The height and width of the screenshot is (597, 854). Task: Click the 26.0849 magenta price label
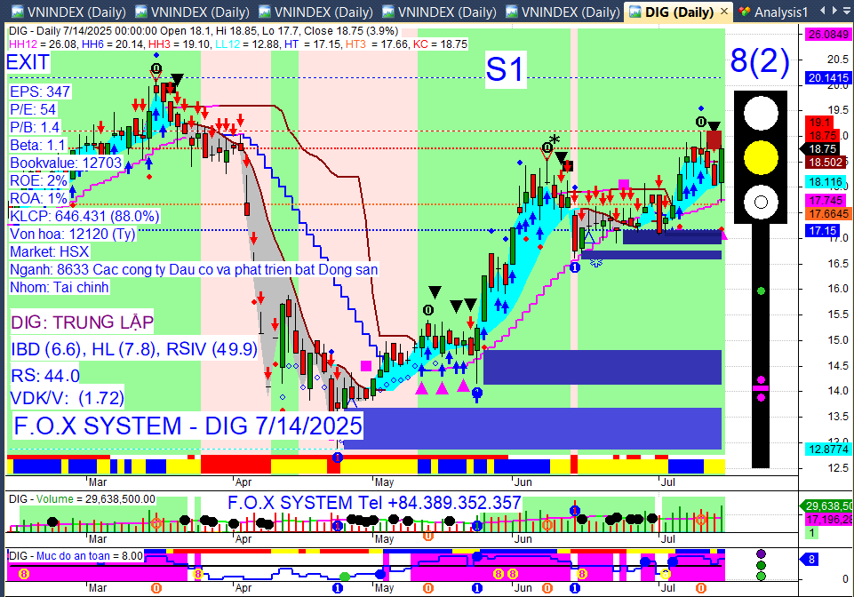click(828, 35)
